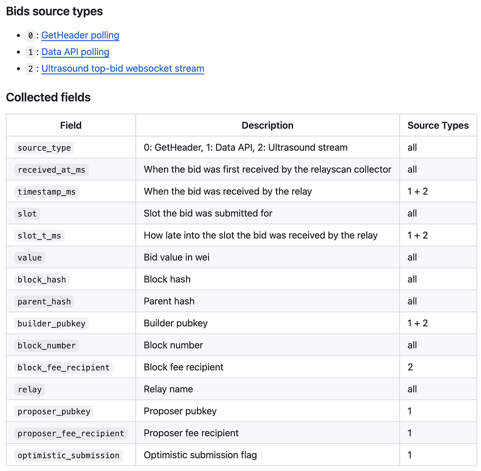
Task: Select the source_type code label
Action: pos(44,147)
